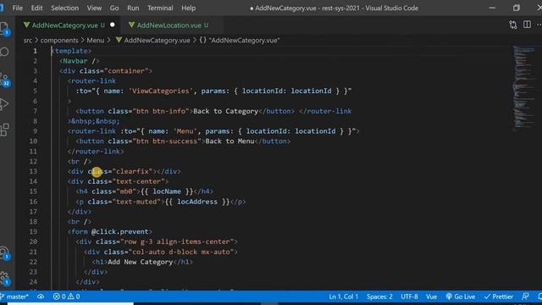Open the Source Control view icon
The width and height of the screenshot is (542, 305).
[x=4, y=80]
